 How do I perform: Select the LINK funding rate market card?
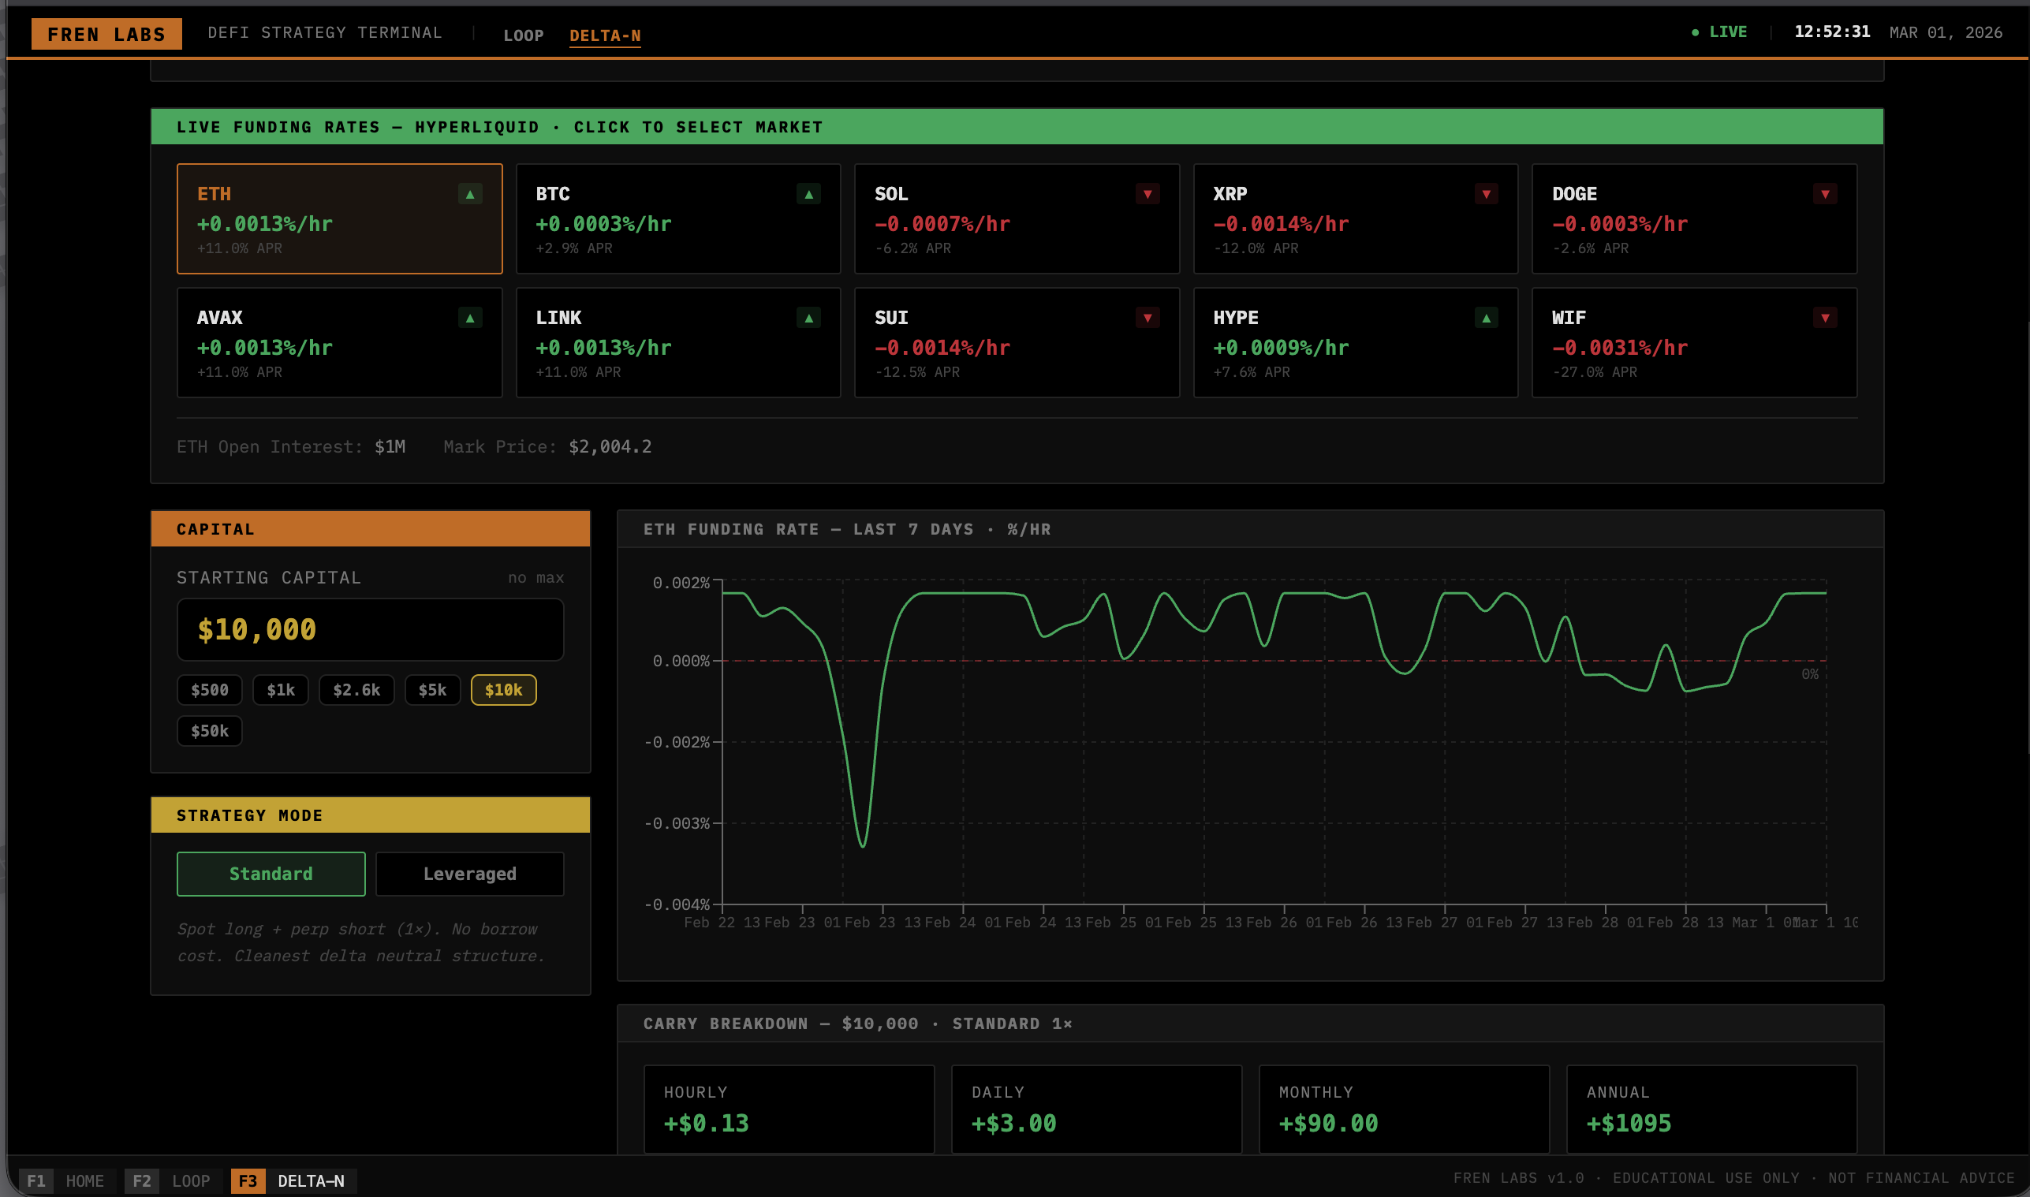(678, 342)
